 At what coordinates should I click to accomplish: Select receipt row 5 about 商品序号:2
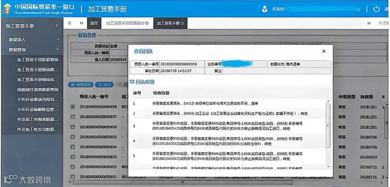click(227, 156)
